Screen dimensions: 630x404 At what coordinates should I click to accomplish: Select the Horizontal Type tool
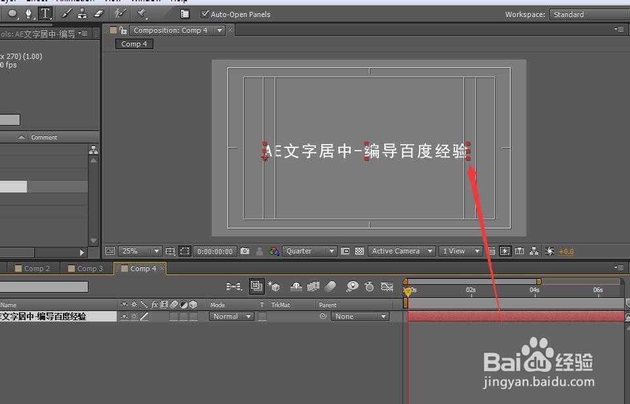click(x=45, y=14)
